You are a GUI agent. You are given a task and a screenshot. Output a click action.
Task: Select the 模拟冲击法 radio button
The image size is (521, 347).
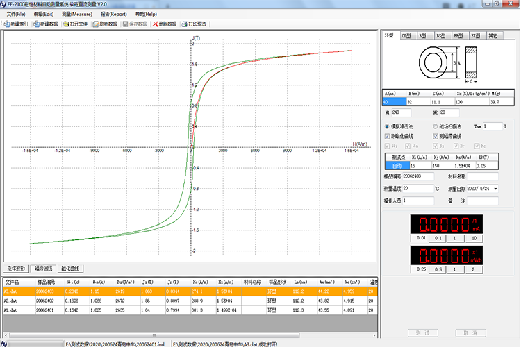point(387,126)
